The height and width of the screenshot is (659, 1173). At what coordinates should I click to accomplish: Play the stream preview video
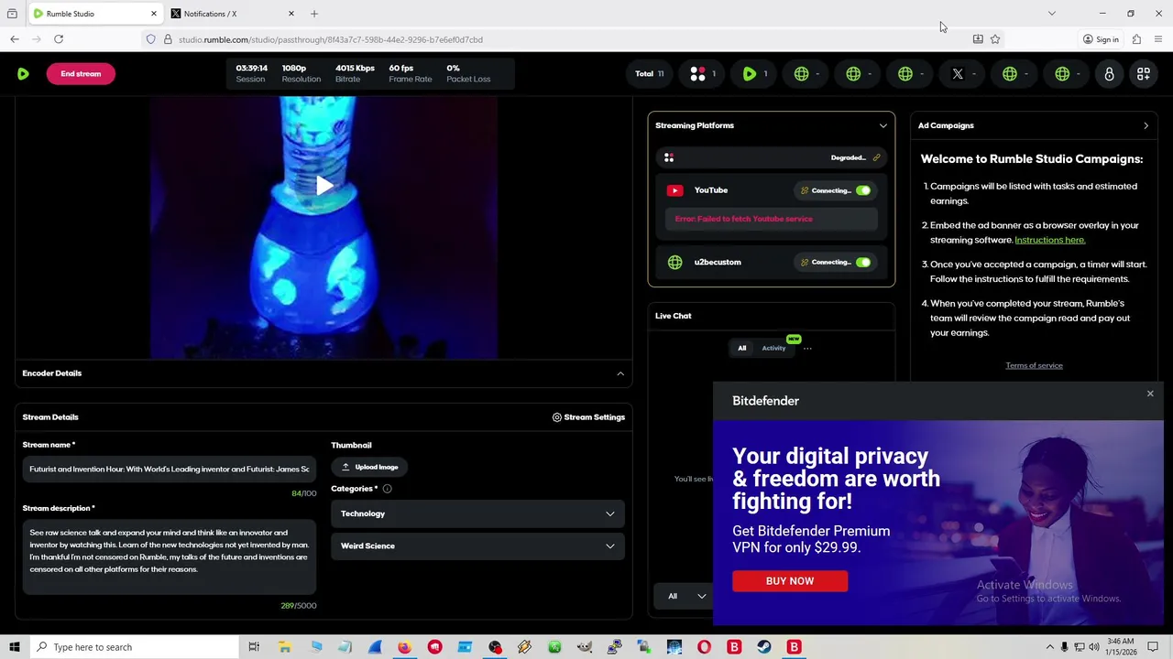(x=323, y=186)
